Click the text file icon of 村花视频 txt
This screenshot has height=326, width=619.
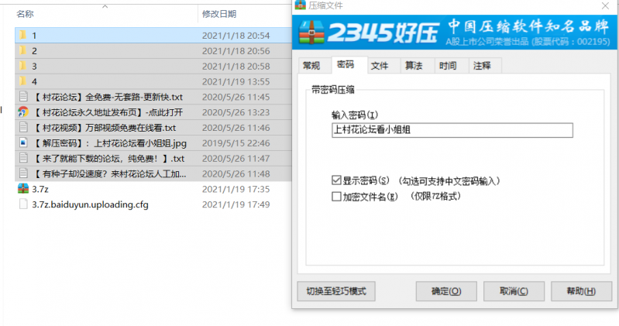[x=23, y=128]
